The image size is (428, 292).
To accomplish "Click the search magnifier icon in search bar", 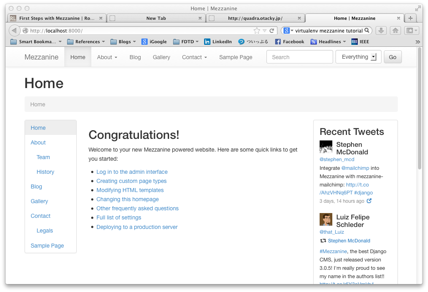I will tap(367, 31).
